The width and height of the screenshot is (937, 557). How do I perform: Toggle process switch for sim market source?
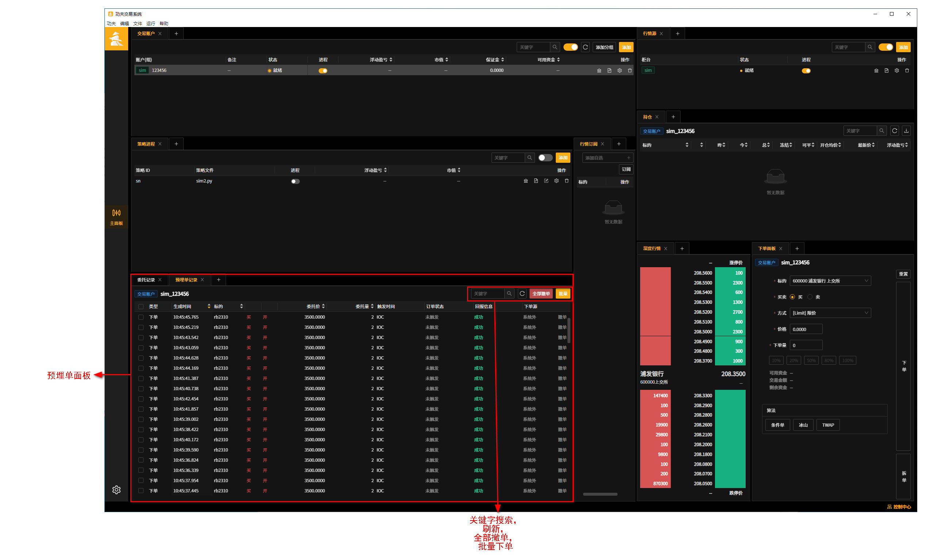806,70
